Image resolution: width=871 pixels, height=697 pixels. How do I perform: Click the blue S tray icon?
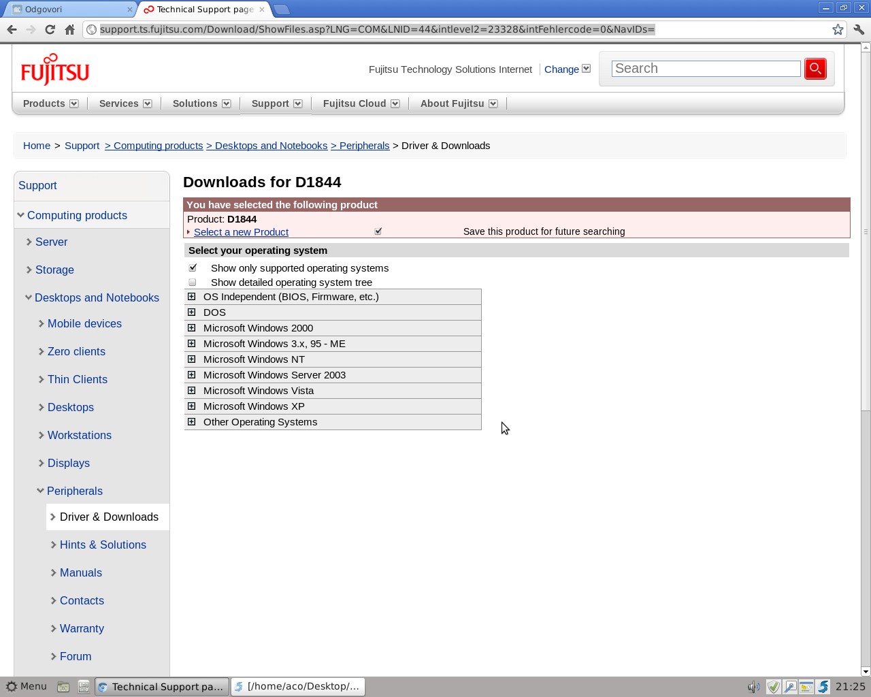[823, 687]
